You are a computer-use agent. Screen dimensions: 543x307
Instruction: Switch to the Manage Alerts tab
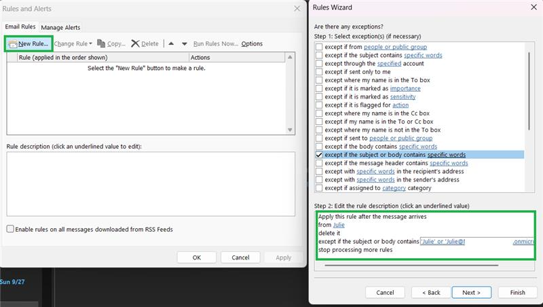point(60,27)
